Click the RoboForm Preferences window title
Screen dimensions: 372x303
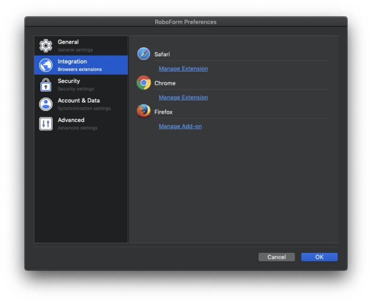[186, 22]
